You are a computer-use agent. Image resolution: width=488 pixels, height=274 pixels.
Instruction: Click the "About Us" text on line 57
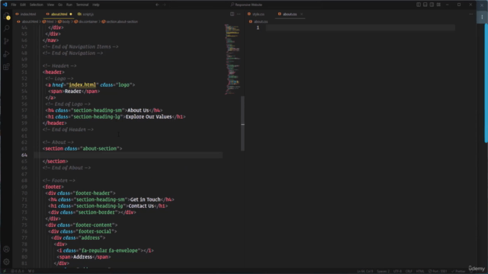tap(138, 110)
